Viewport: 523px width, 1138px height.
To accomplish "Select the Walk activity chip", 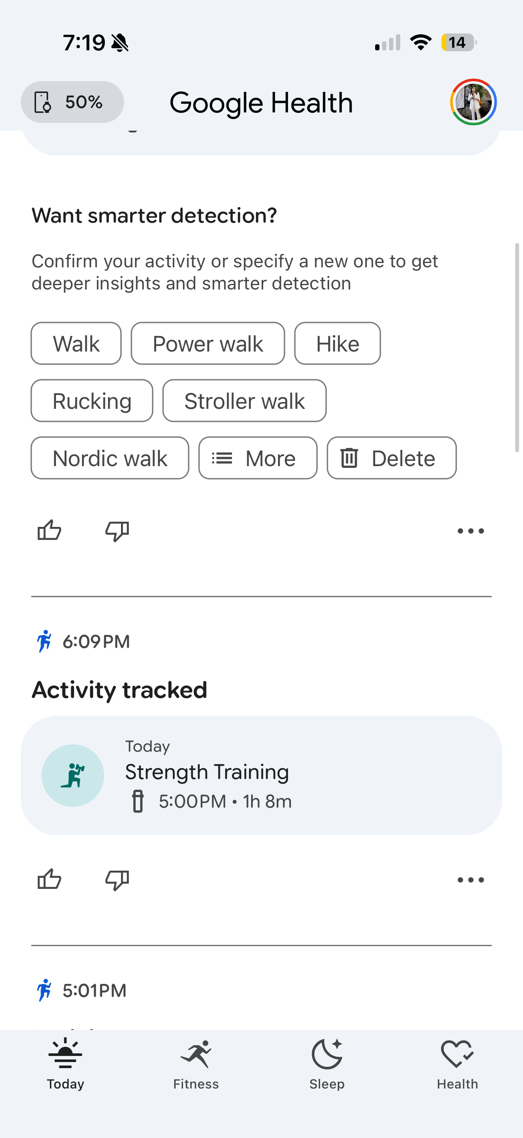I will (76, 343).
